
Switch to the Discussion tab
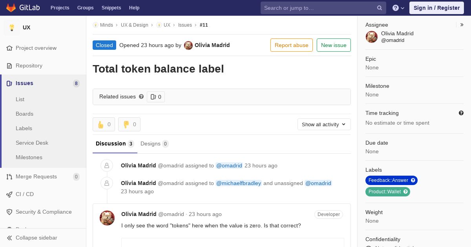(x=115, y=144)
